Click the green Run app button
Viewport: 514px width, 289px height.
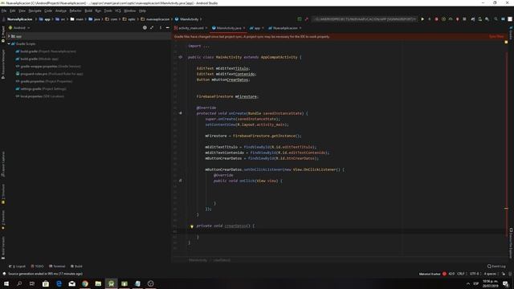pyautogui.click(x=422, y=19)
